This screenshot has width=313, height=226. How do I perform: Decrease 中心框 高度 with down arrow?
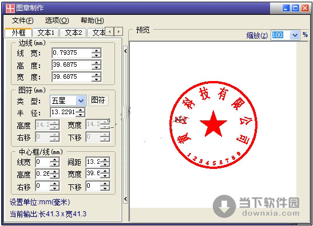coord(54,176)
